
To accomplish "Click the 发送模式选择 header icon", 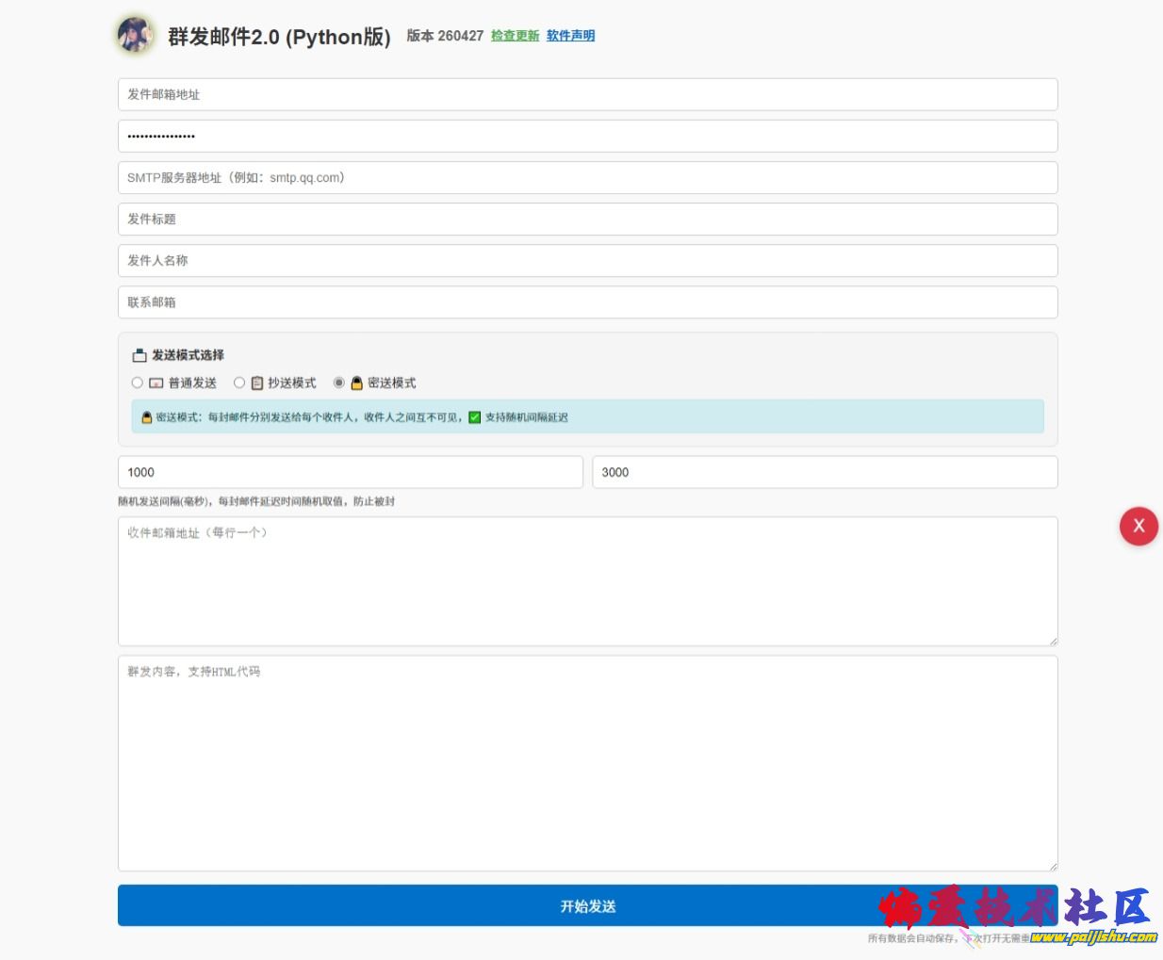I will pyautogui.click(x=139, y=355).
